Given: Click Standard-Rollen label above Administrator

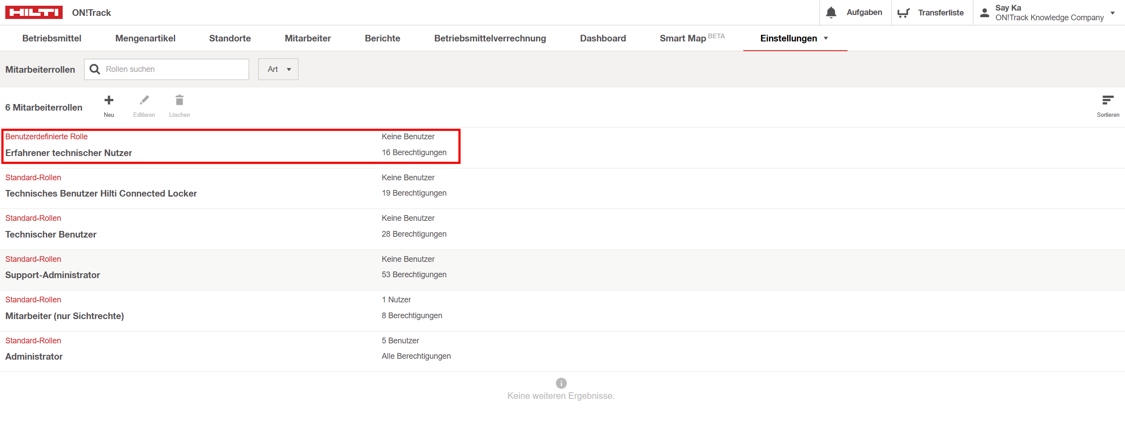Looking at the screenshot, I should click(x=33, y=341).
